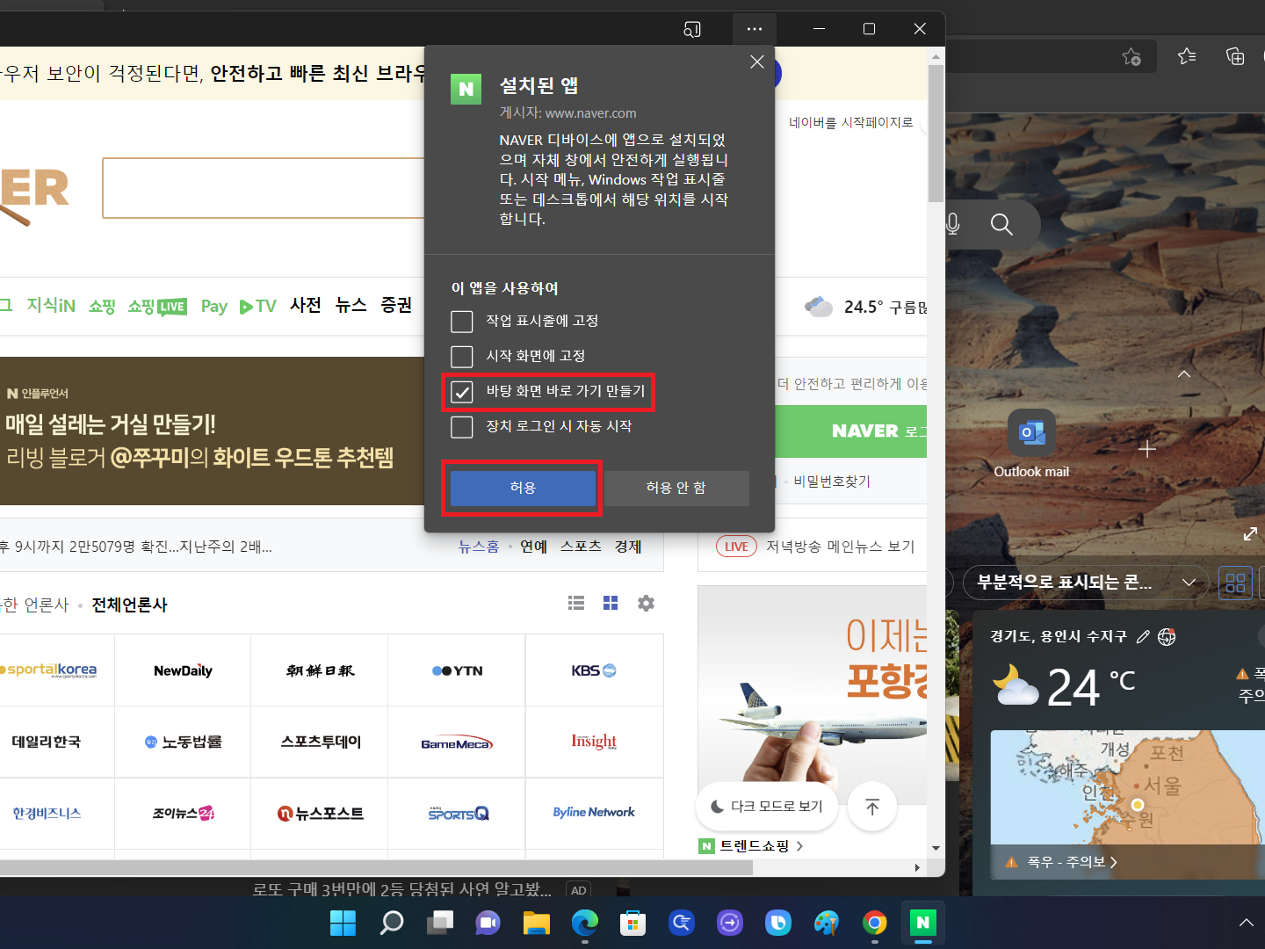Click the cast icon in the title bar
The image size is (1265, 949).
(x=692, y=29)
